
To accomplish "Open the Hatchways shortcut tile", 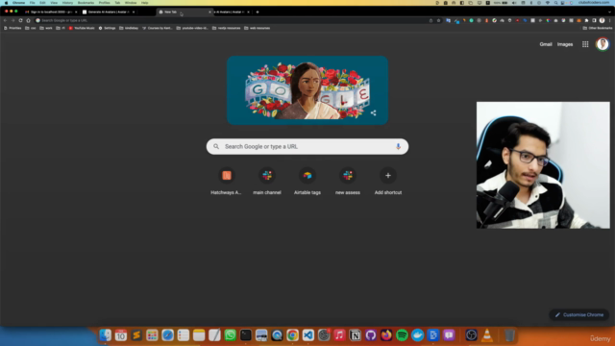I will pos(227,181).
